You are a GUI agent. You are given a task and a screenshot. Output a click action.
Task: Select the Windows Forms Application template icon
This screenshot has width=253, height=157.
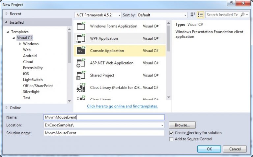[x=81, y=26]
